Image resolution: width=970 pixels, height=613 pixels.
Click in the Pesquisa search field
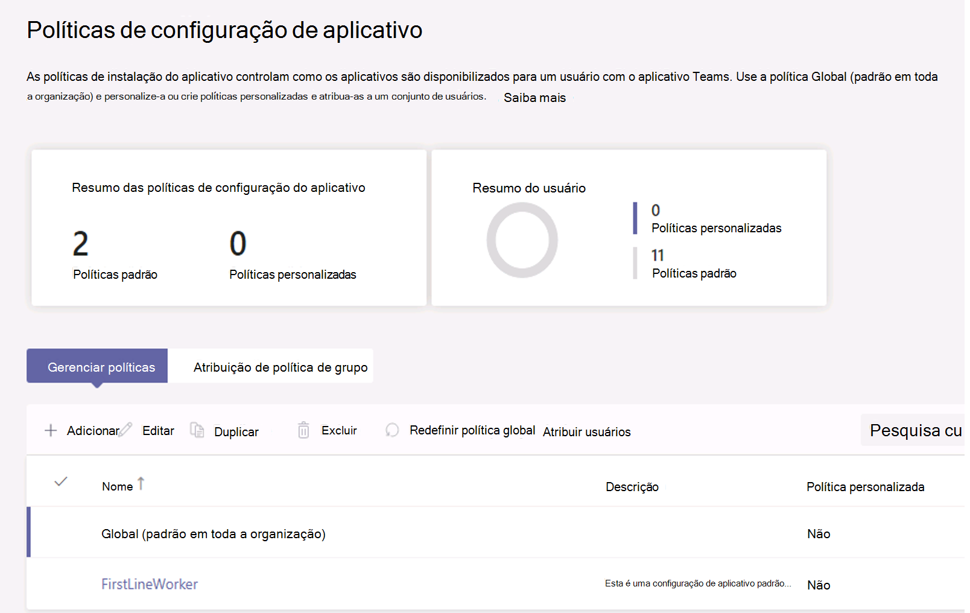point(913,430)
